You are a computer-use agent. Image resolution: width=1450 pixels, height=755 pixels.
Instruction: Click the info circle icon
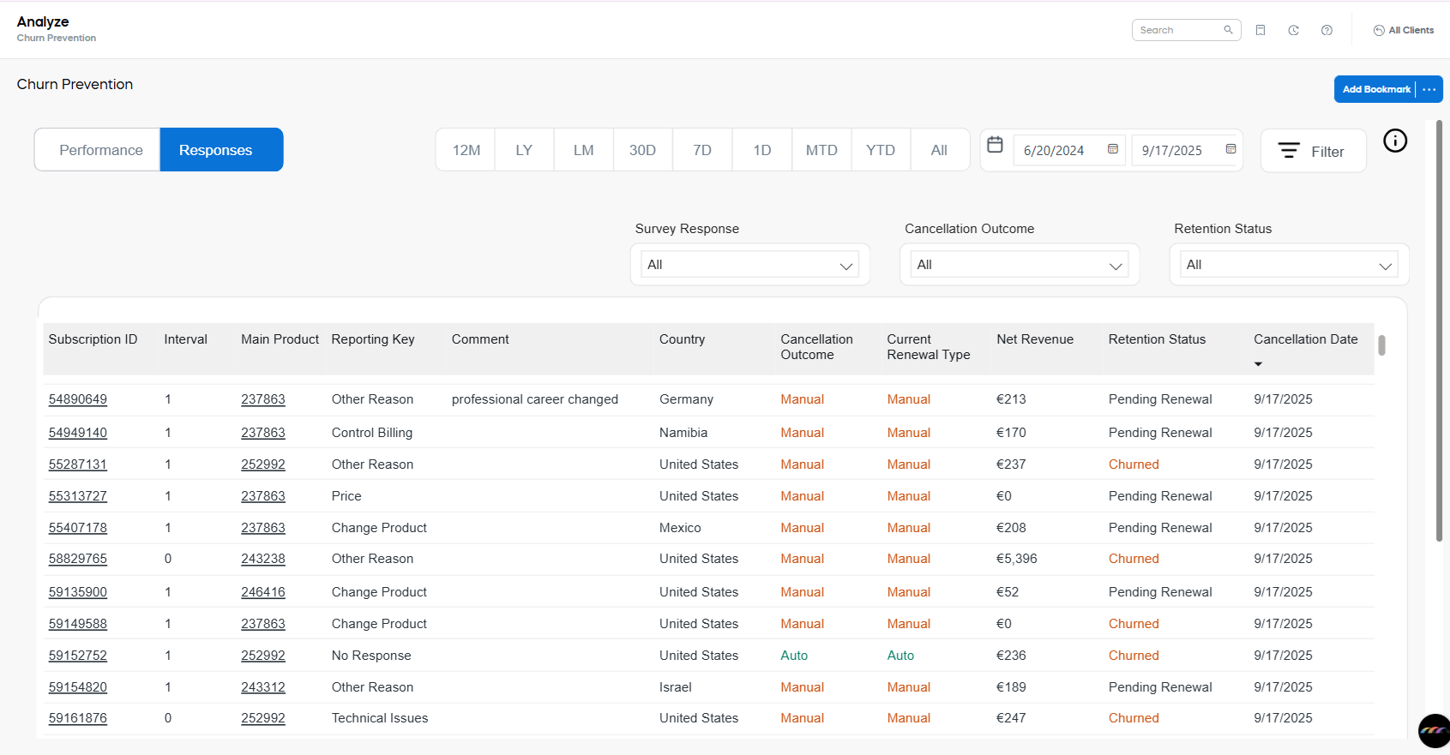[1395, 141]
